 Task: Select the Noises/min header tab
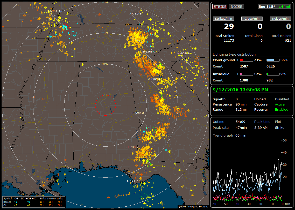(280, 19)
